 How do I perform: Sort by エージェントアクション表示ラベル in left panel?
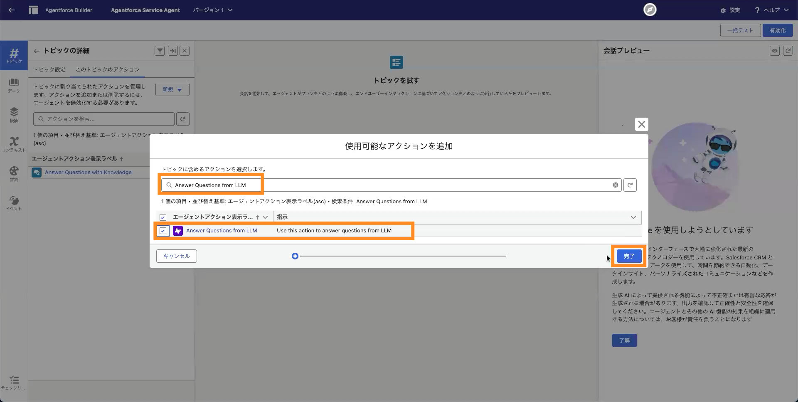(77, 159)
